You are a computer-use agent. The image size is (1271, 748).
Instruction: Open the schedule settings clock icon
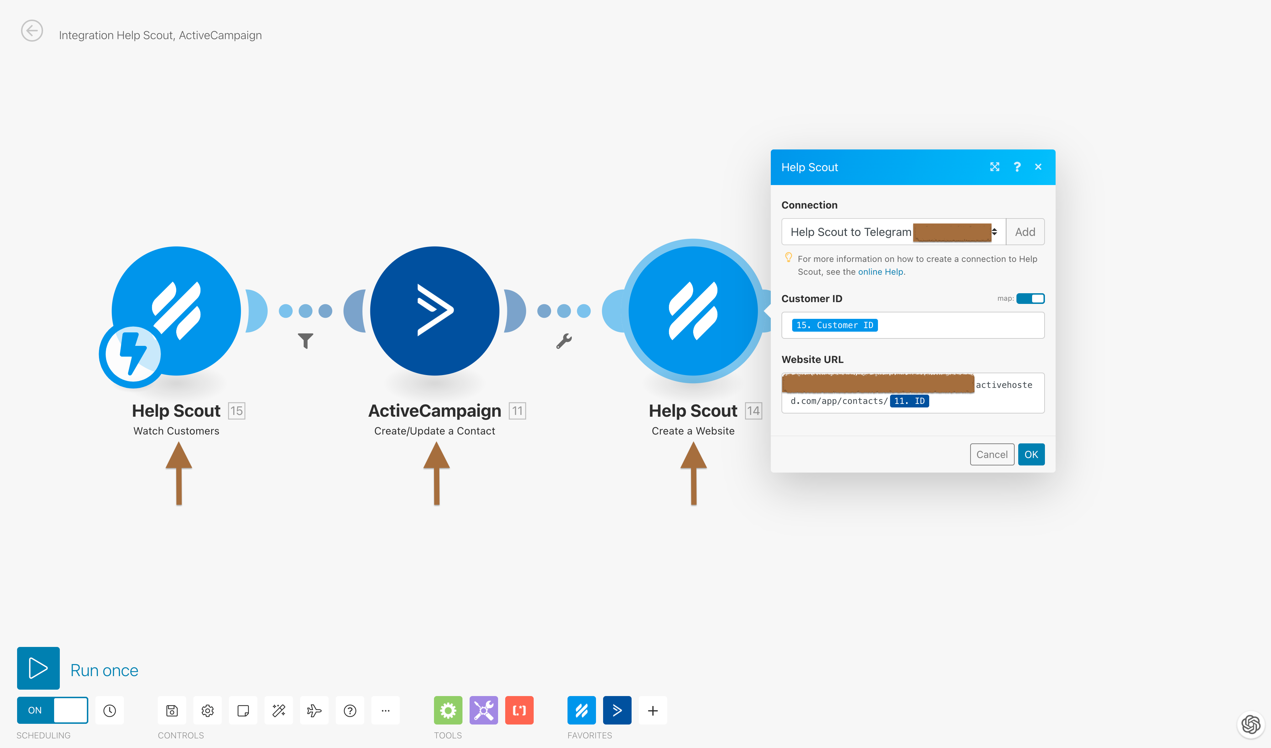(109, 710)
